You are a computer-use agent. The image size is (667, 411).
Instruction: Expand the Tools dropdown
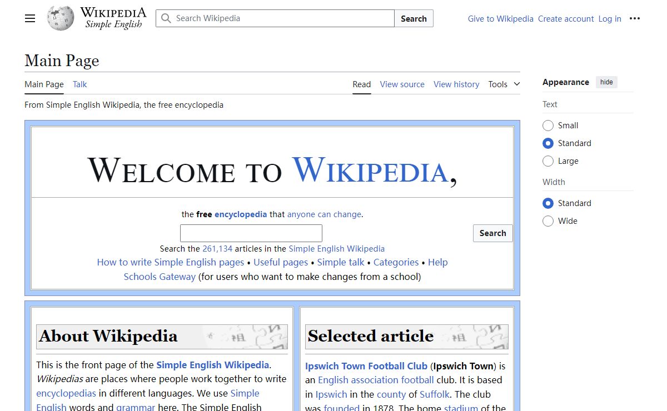pos(504,84)
